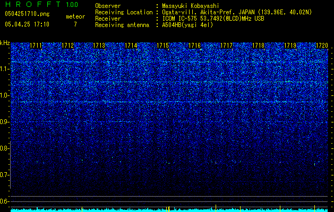Click yellow meteor marker between 1716 and 1717
334x212 pixels.
point(216,208)
